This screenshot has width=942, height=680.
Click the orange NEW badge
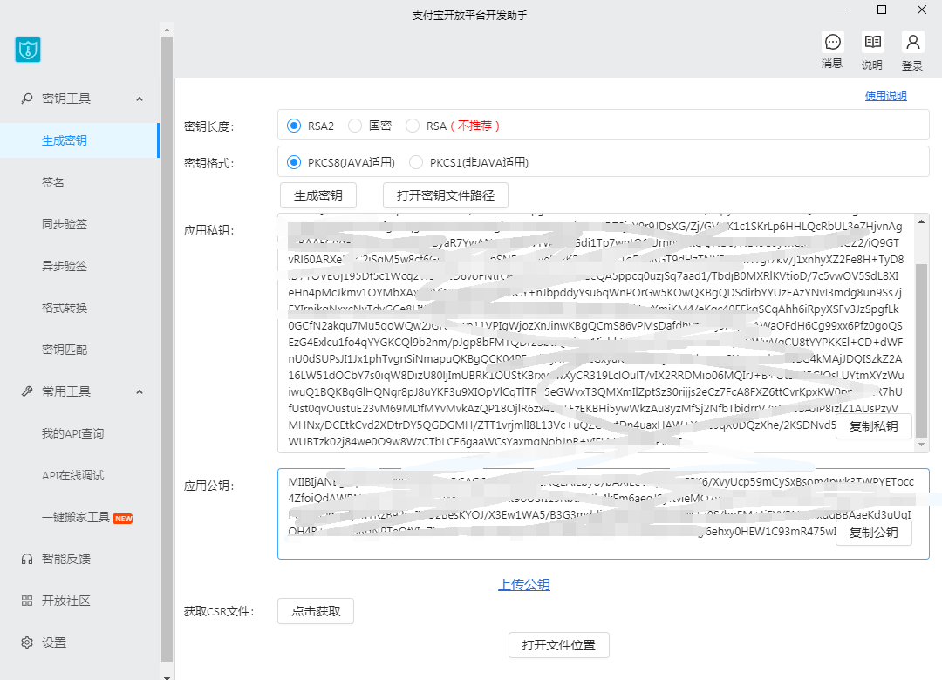[123, 519]
